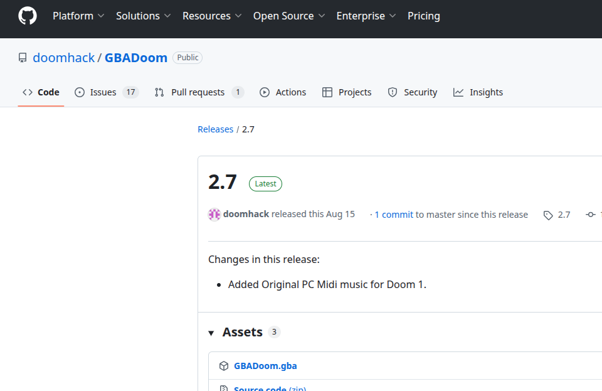
Task: Open the doomhack owner profile link
Action: coord(64,58)
